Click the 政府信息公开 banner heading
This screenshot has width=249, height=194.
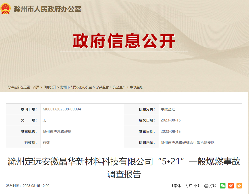[124, 41]
